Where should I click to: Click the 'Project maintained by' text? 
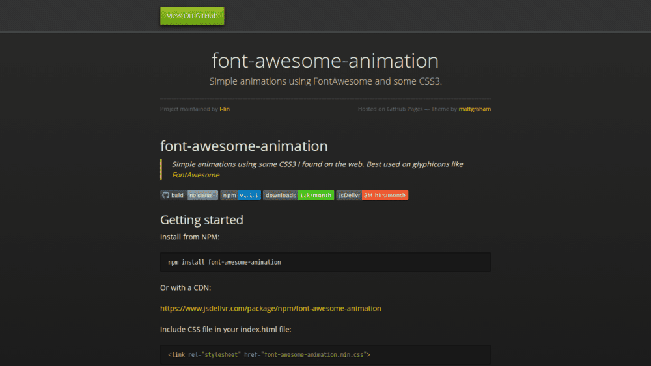coord(189,109)
